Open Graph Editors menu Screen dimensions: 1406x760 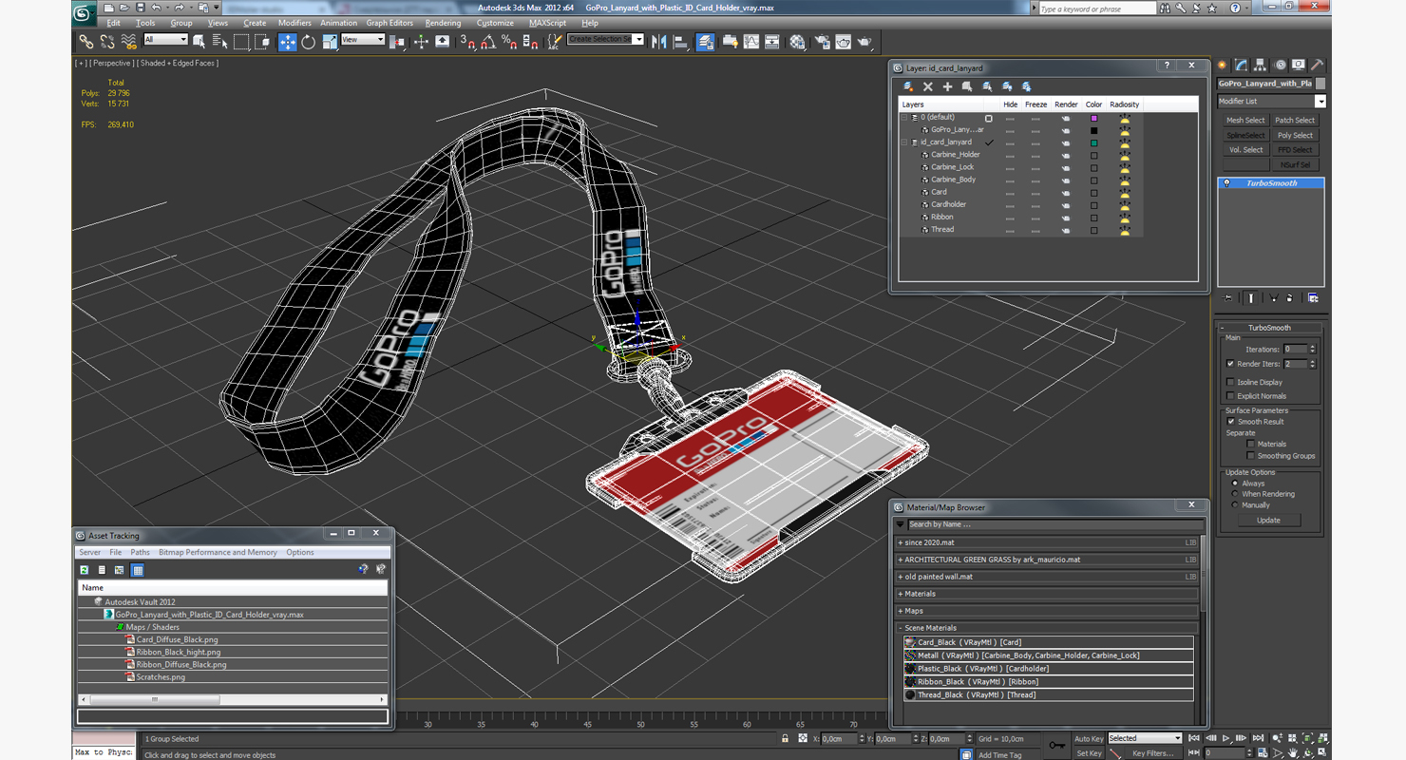click(x=389, y=23)
